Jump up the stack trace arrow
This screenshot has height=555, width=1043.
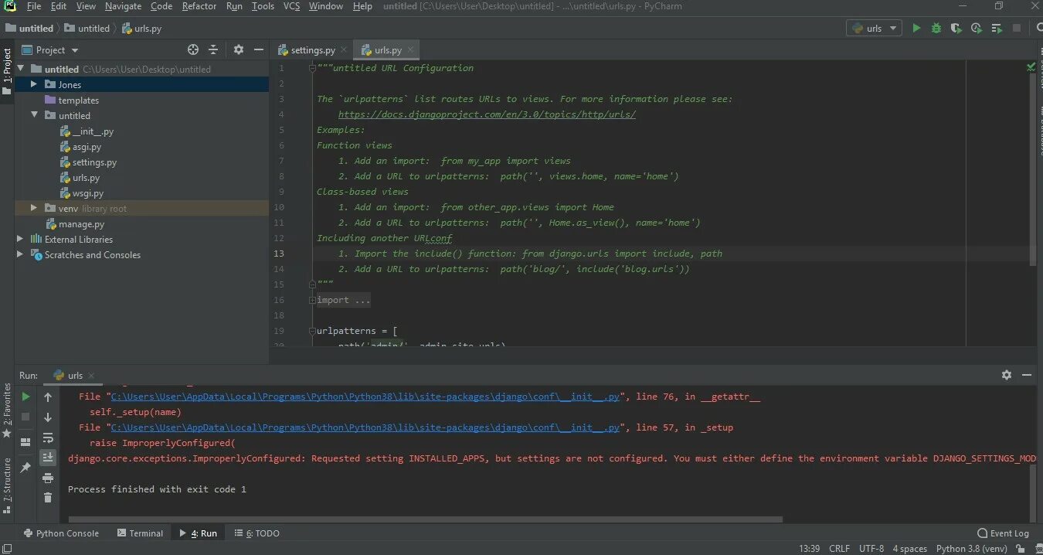(x=48, y=397)
